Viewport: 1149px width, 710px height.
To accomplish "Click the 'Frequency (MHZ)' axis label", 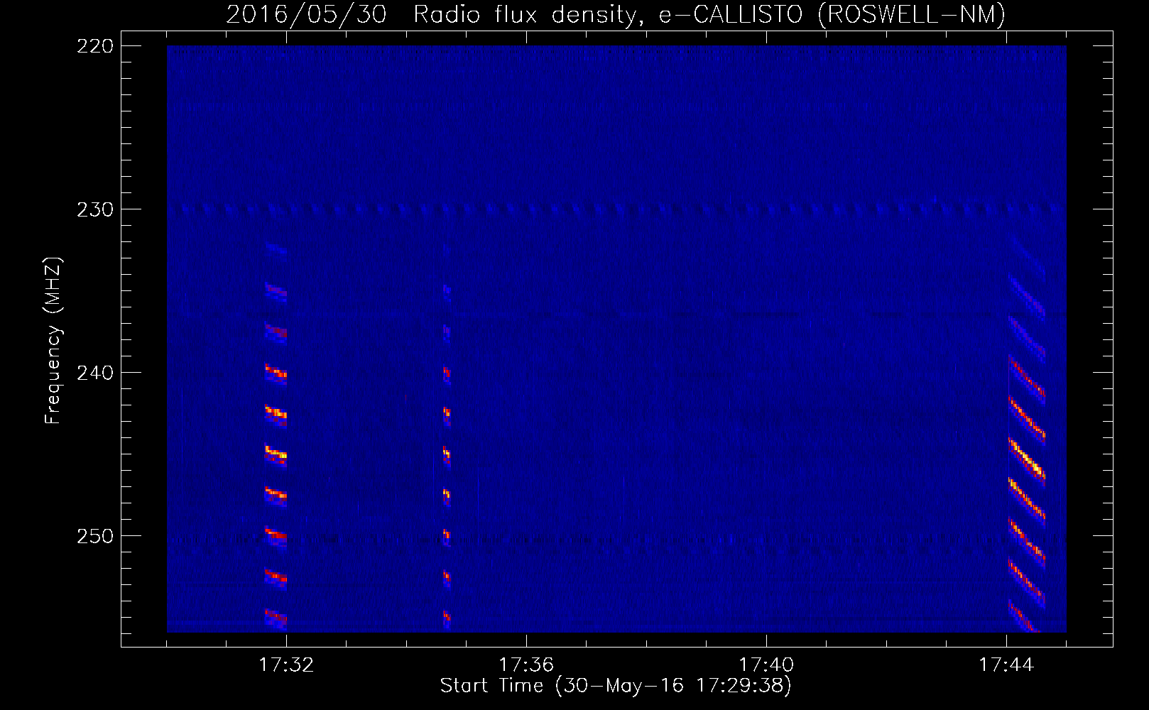I will [x=53, y=341].
